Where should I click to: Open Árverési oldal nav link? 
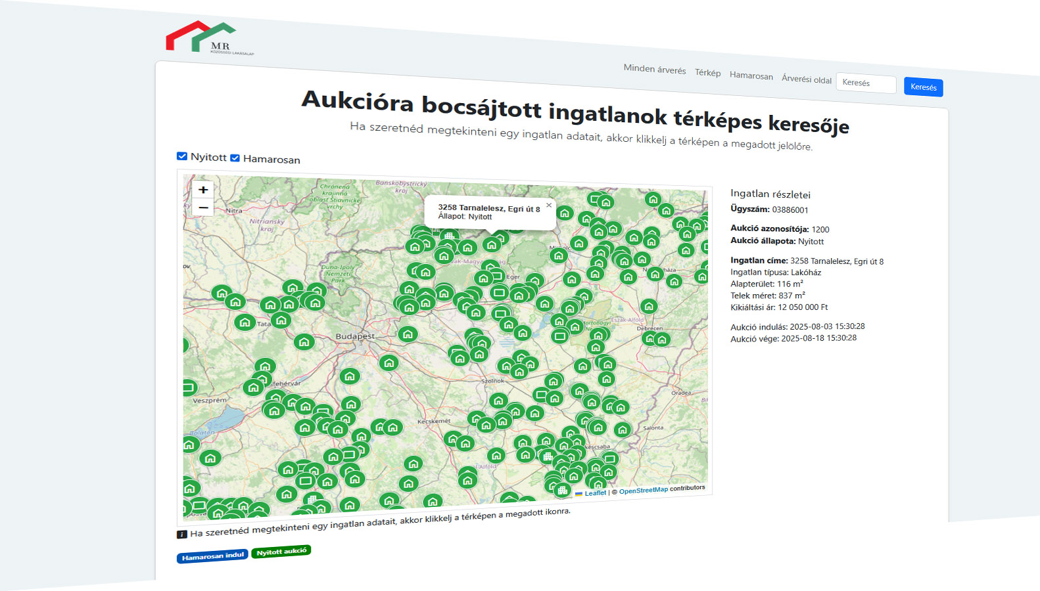coord(806,79)
